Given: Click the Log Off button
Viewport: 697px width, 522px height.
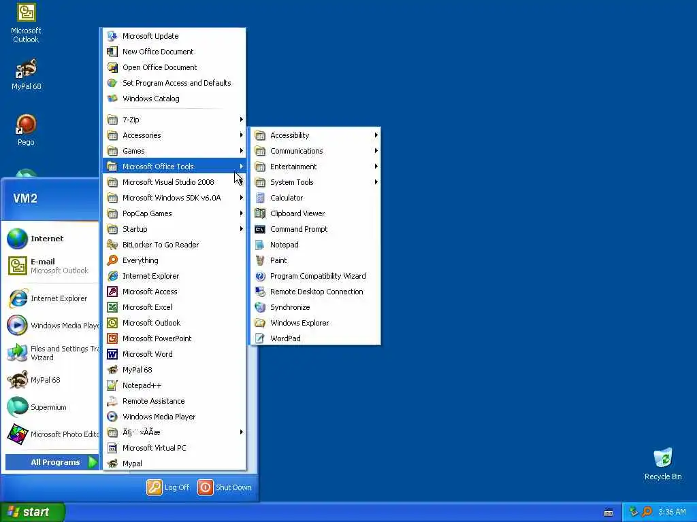Looking at the screenshot, I should click(x=168, y=487).
